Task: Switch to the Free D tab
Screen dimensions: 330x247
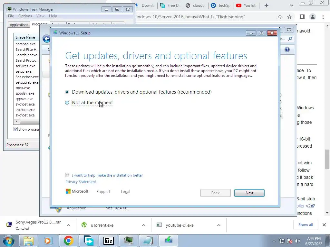Action: coord(170,5)
